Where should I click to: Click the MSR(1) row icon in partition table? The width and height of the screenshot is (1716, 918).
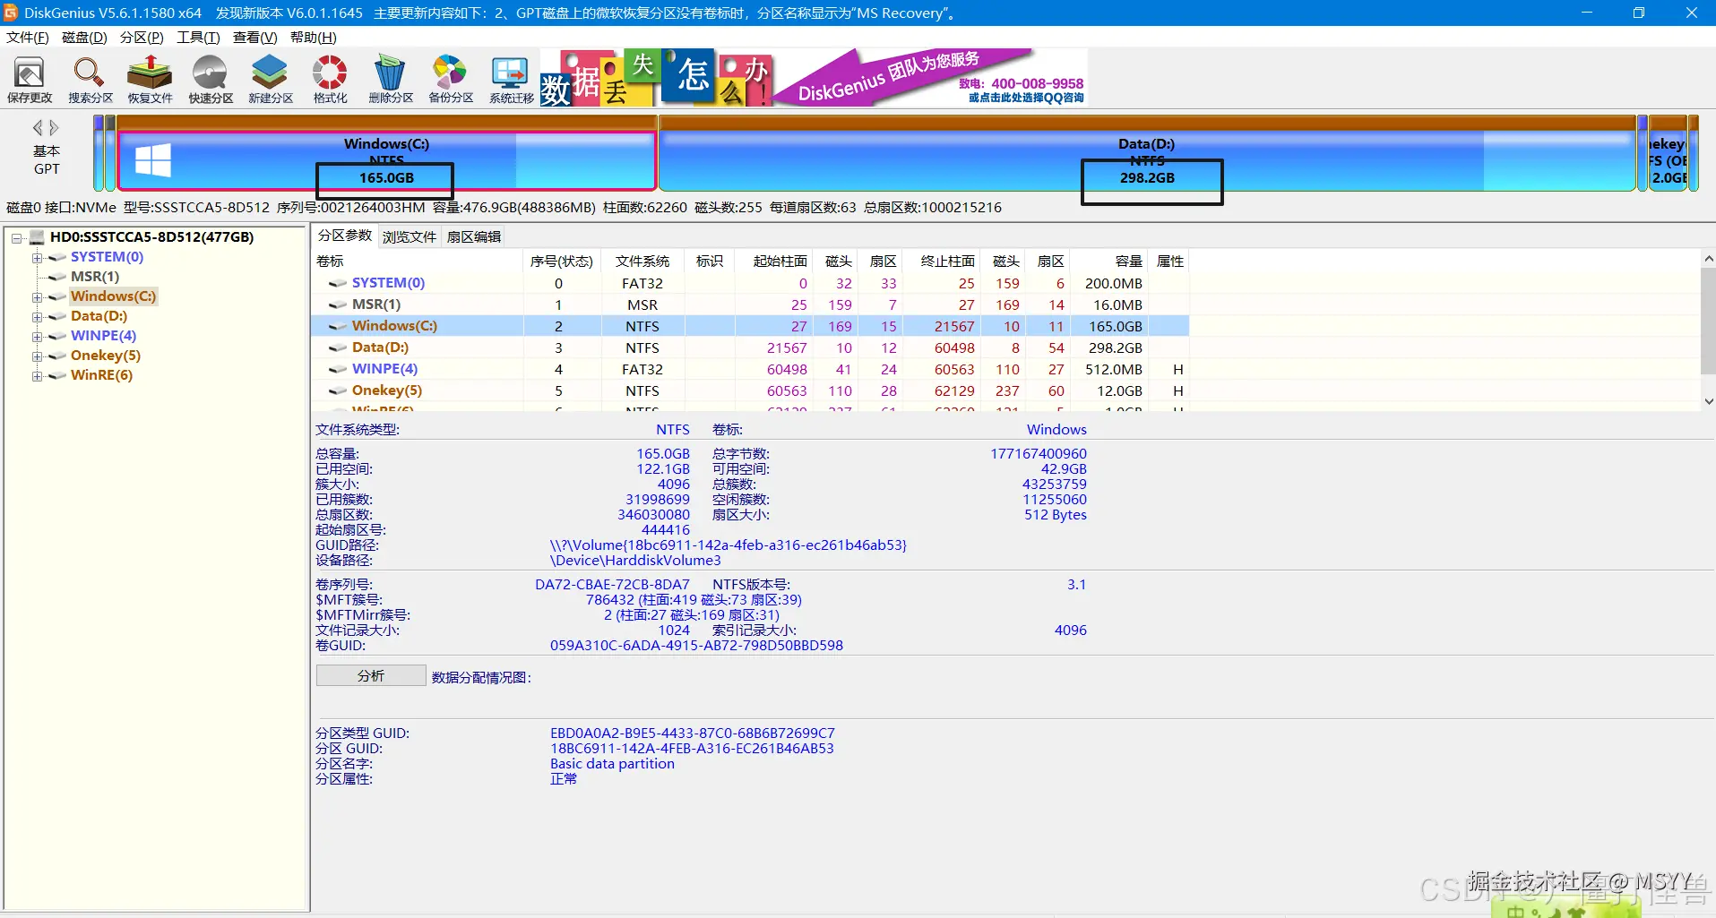[338, 305]
